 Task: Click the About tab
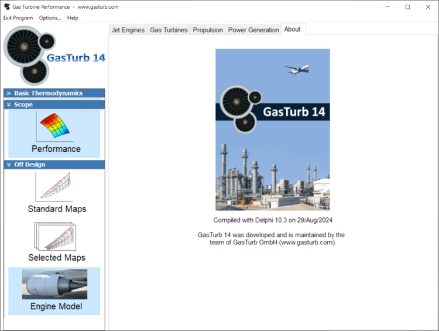click(292, 29)
